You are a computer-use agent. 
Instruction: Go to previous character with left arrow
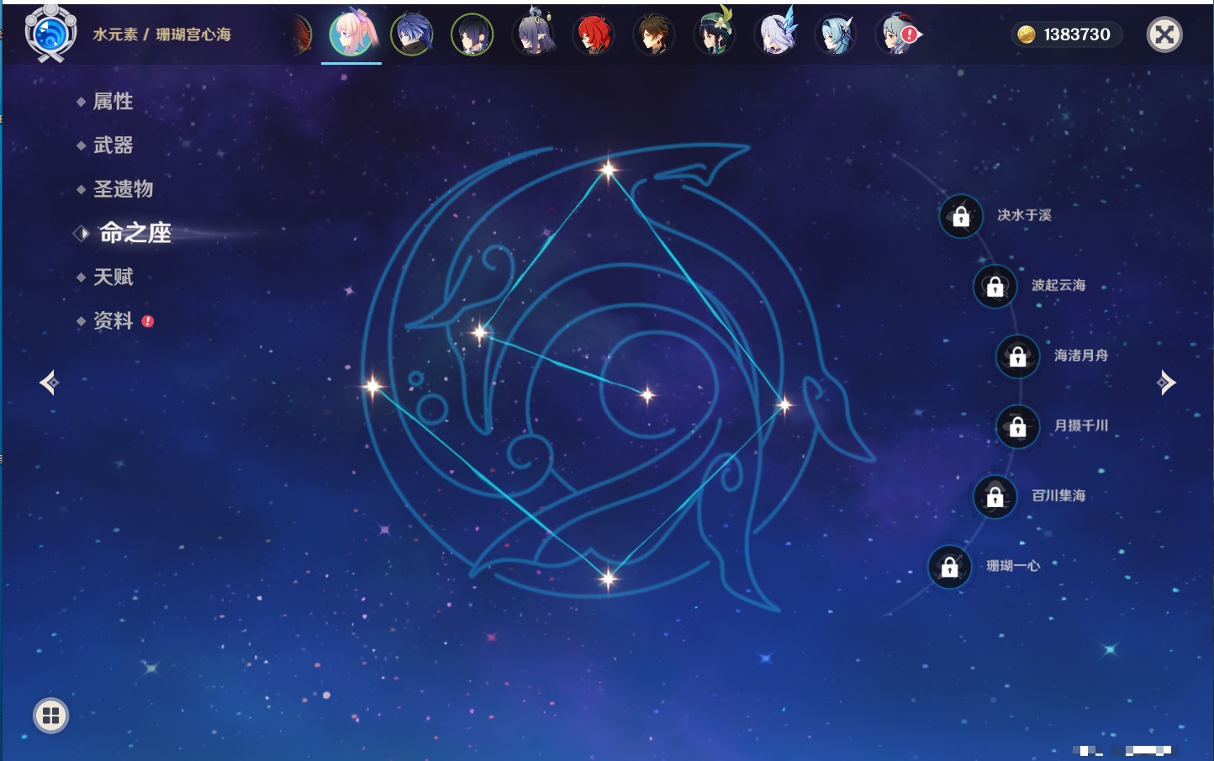pos(49,383)
